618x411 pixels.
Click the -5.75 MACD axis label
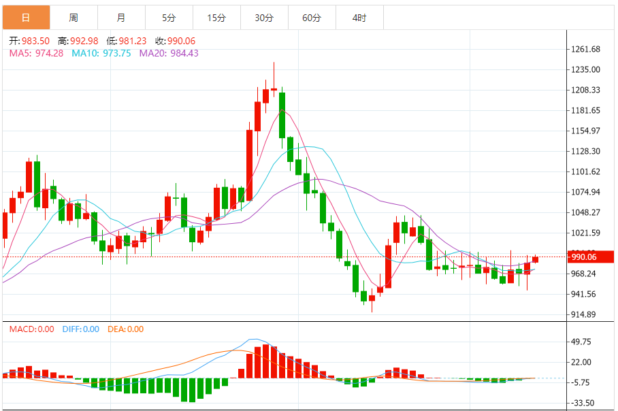click(581, 382)
